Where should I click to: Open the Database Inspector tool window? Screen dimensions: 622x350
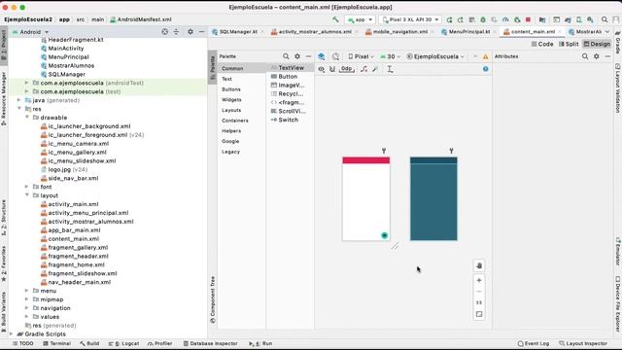(x=210, y=343)
